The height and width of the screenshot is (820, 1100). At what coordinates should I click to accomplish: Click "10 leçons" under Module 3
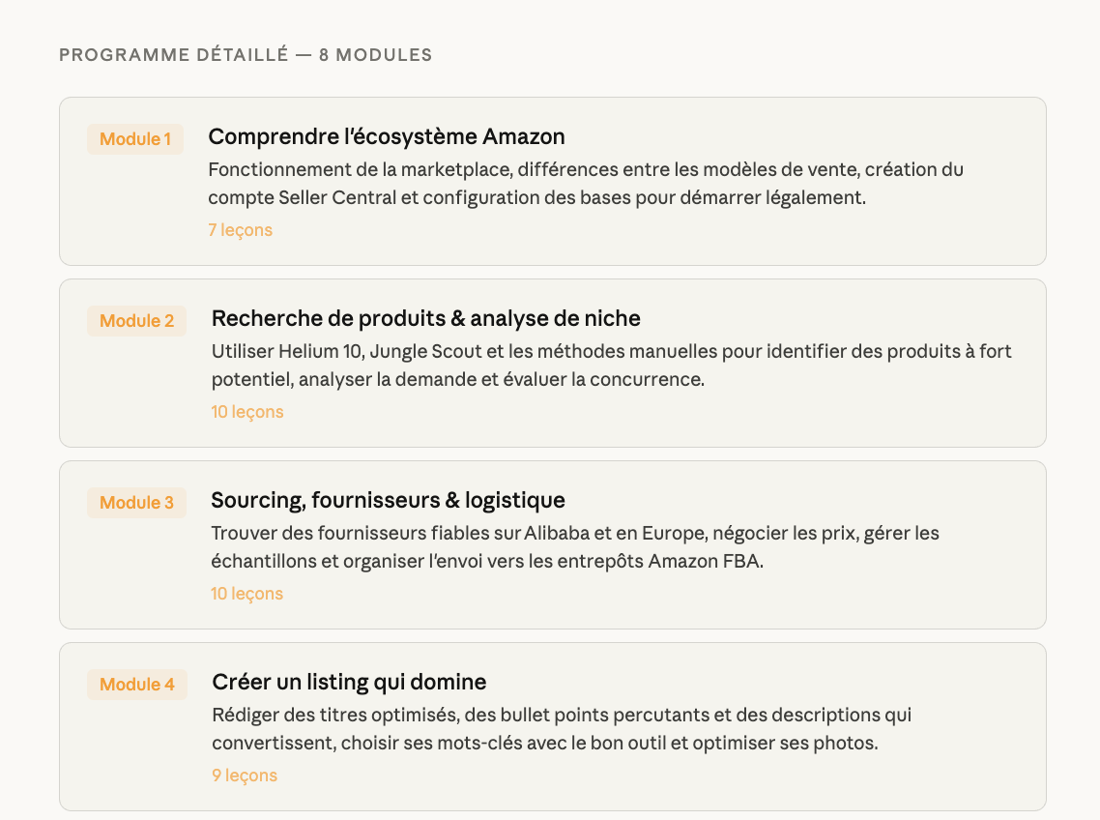click(247, 594)
